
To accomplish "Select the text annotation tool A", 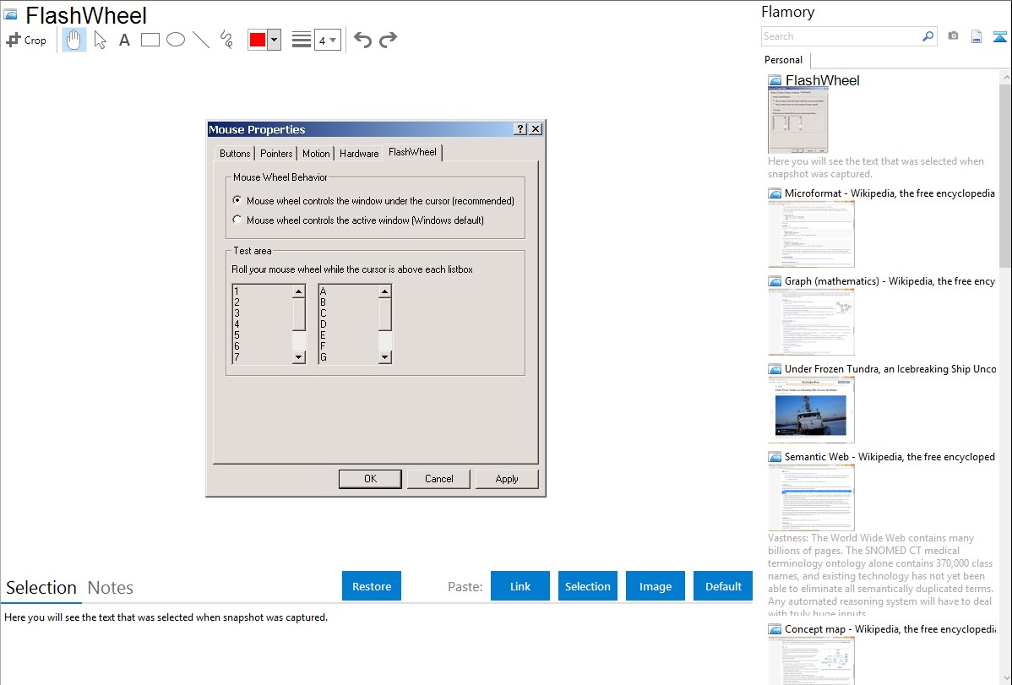I will click(124, 40).
